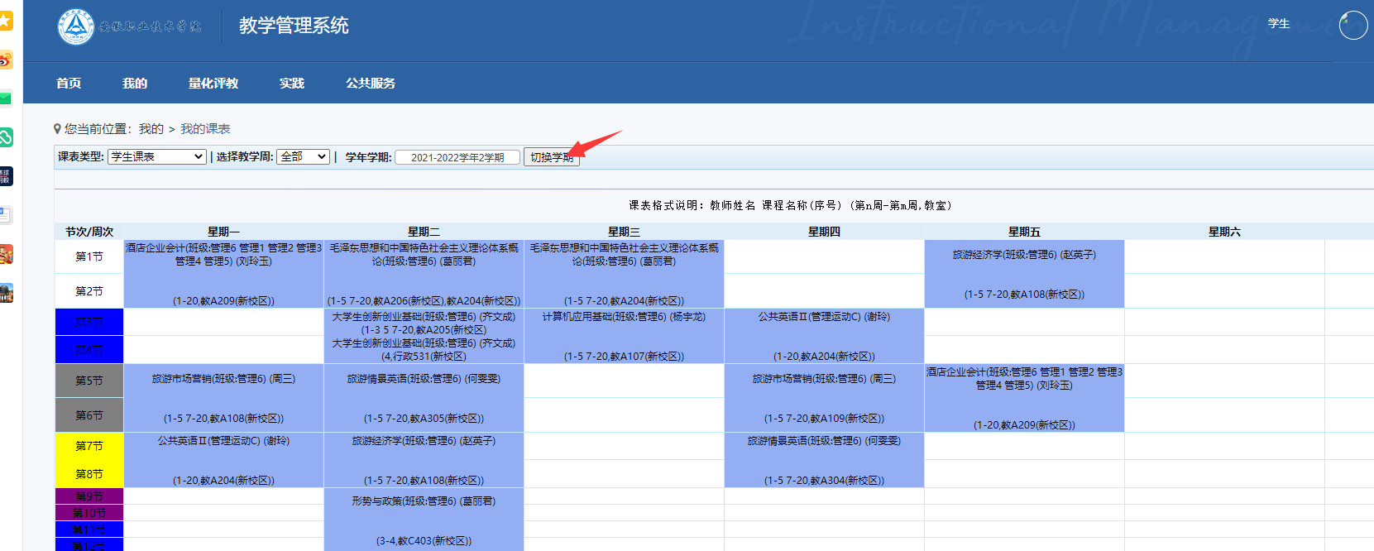Click the school logo emblem in header

coord(76,26)
